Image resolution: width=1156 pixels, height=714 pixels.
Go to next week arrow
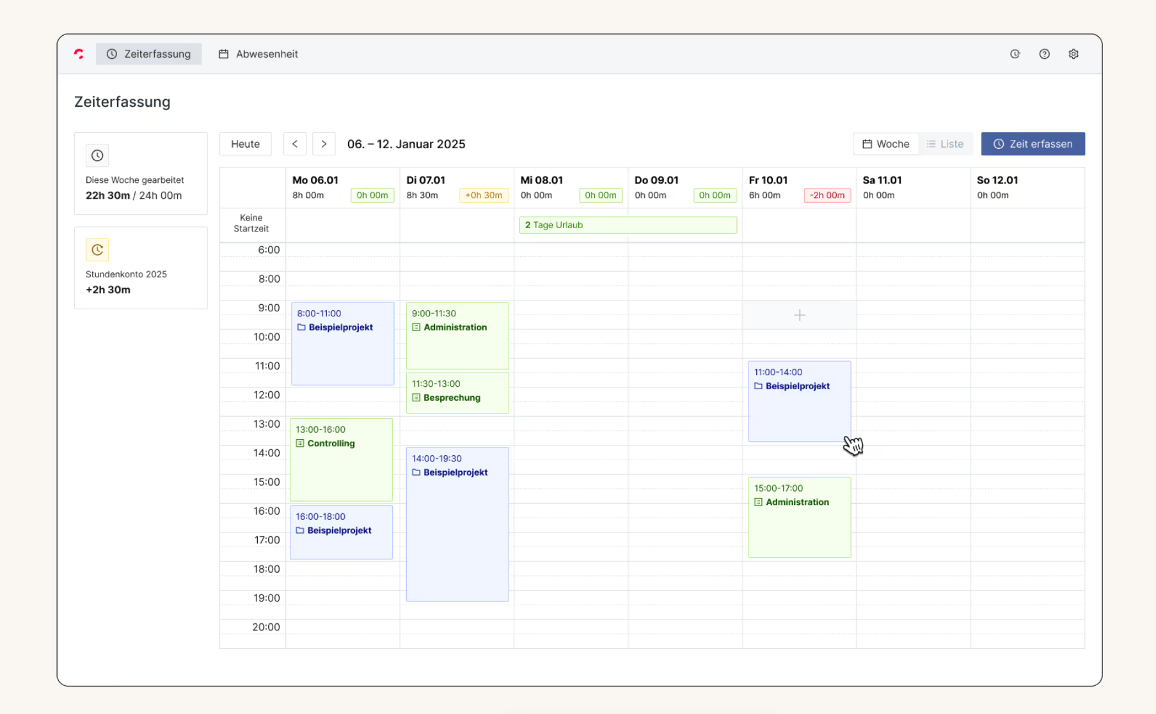click(x=324, y=144)
